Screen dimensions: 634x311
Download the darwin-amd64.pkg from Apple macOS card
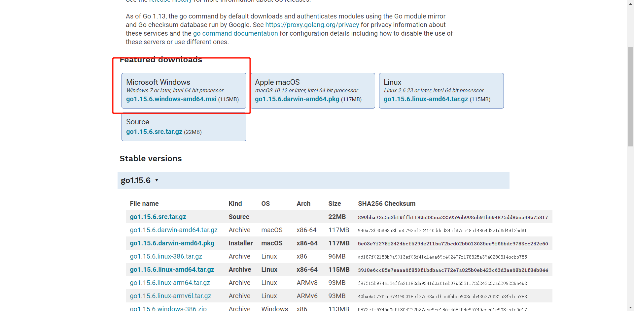pyautogui.click(x=297, y=99)
